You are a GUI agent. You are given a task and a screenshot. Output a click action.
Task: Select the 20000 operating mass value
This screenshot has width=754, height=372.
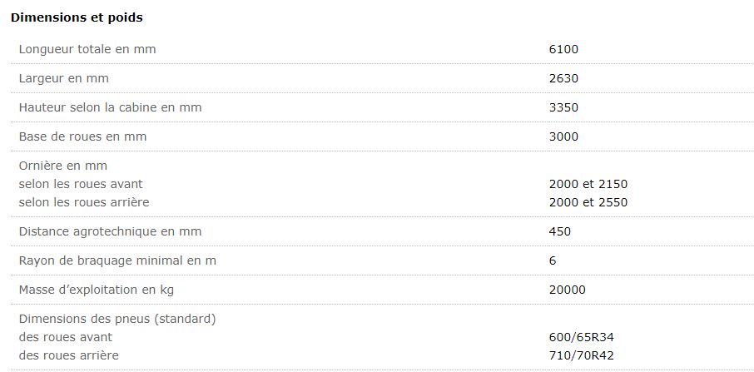(568, 290)
